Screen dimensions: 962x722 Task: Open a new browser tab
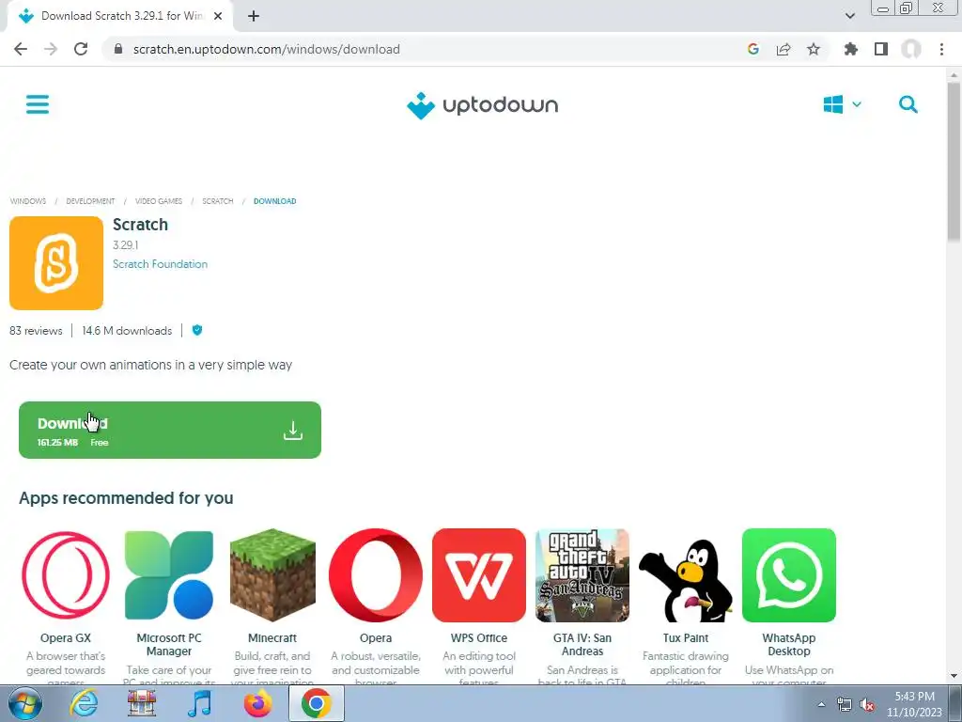pyautogui.click(x=254, y=17)
